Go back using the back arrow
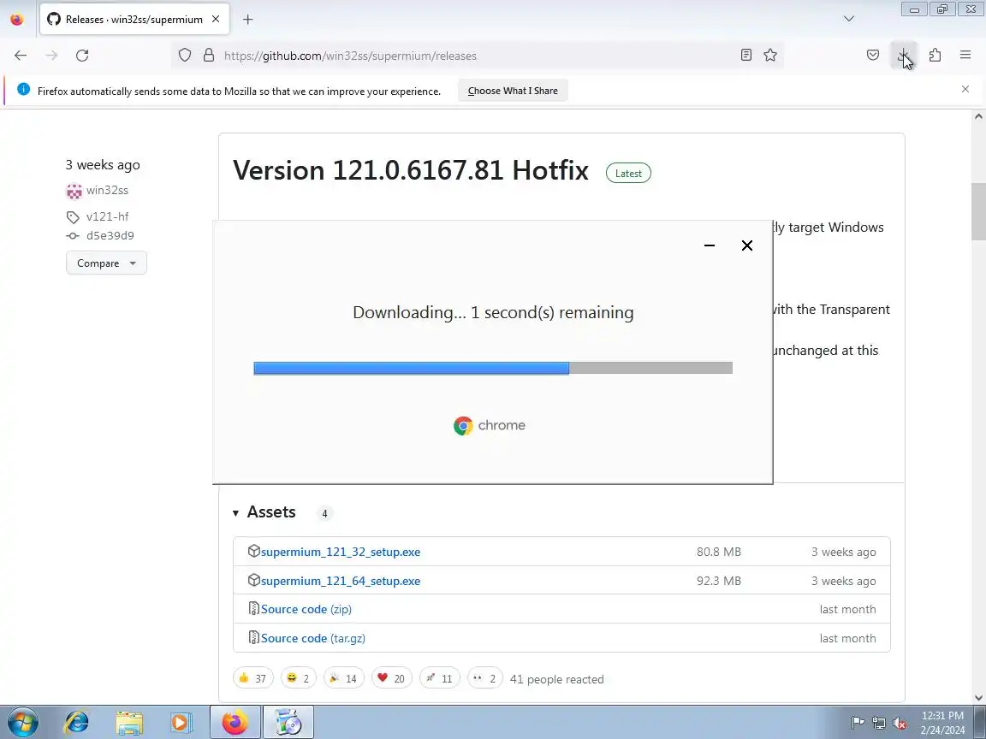This screenshot has width=986, height=739. tap(21, 56)
